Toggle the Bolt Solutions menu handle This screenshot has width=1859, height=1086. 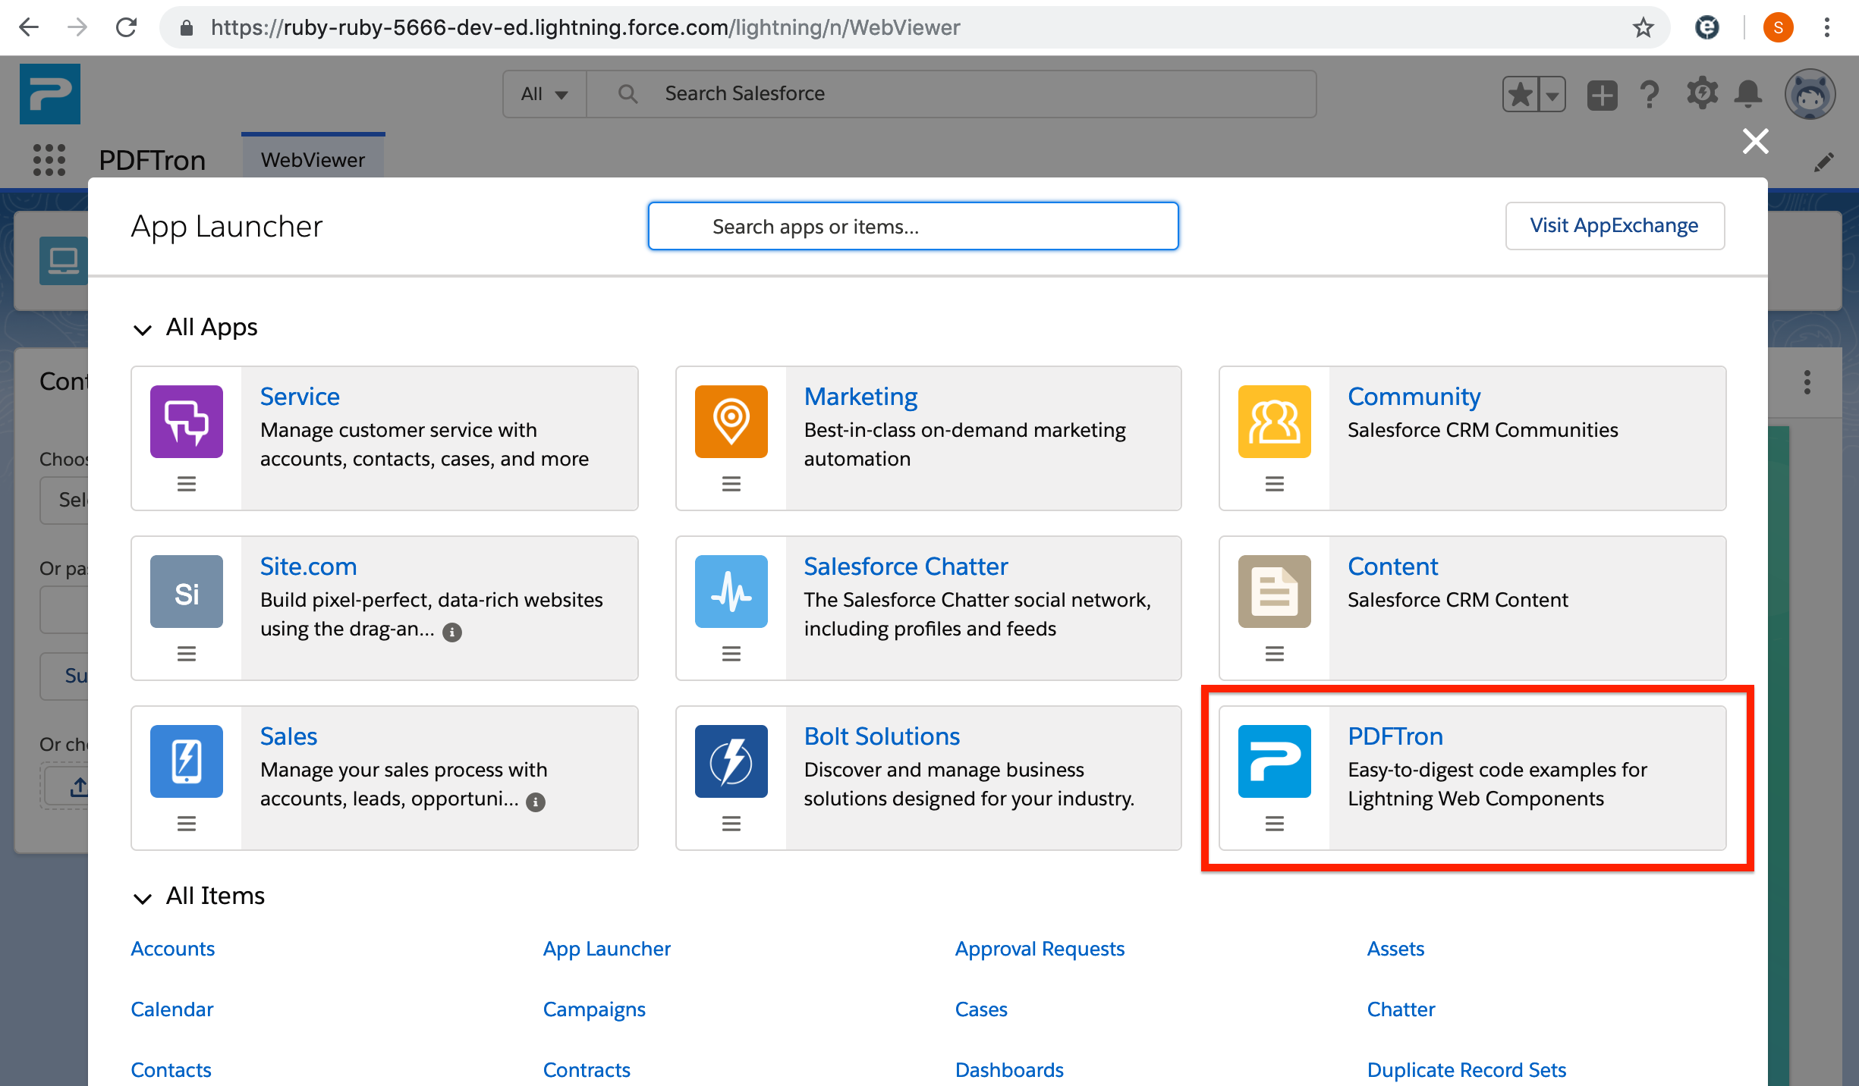tap(731, 824)
